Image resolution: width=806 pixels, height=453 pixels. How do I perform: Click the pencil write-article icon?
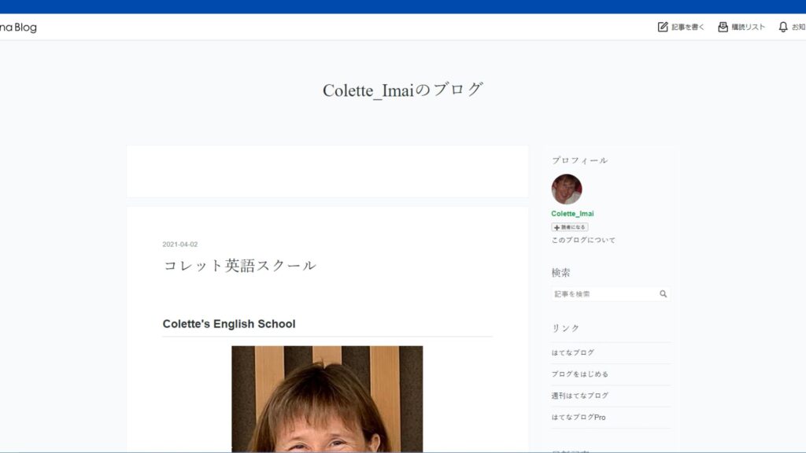pyautogui.click(x=663, y=27)
